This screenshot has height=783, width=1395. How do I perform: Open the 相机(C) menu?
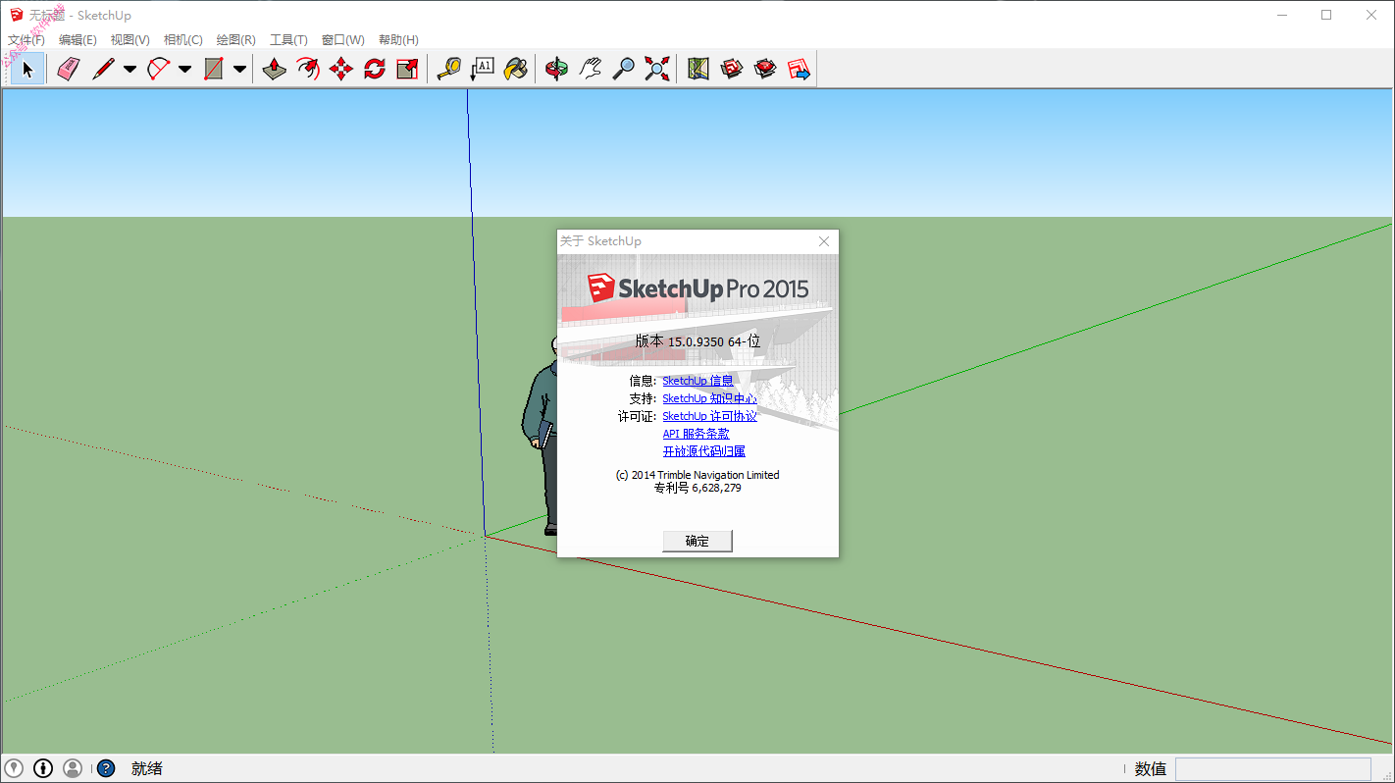(x=182, y=40)
